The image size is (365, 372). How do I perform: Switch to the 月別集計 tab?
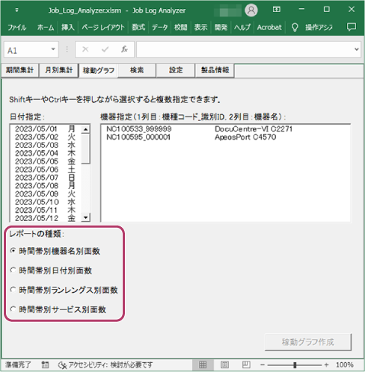59,70
